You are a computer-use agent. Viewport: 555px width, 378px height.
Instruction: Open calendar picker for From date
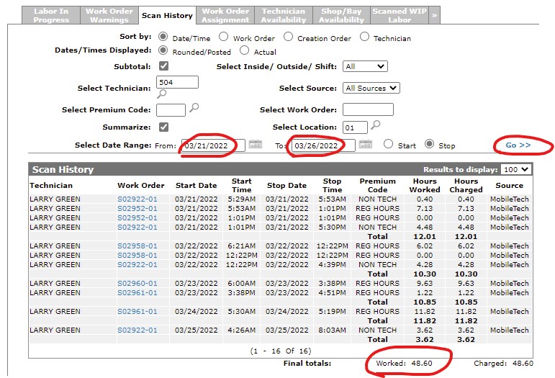pyautogui.click(x=256, y=145)
